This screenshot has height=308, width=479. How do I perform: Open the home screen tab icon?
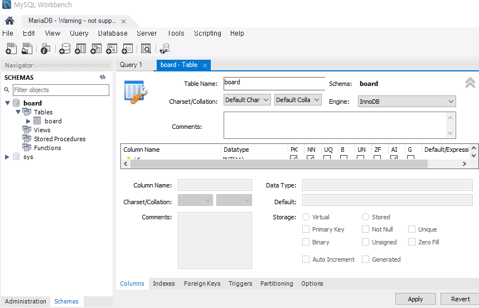9,21
